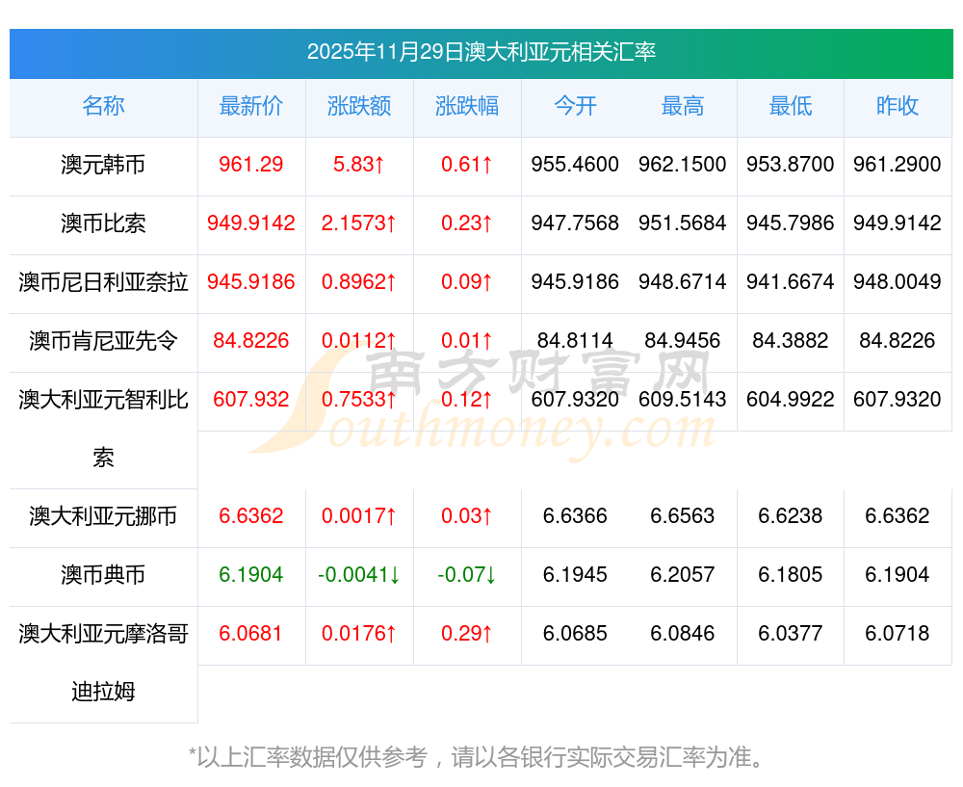963x787 pixels.
Task: Click the 澳大利亚元挪币 row name
Action: click(x=103, y=516)
